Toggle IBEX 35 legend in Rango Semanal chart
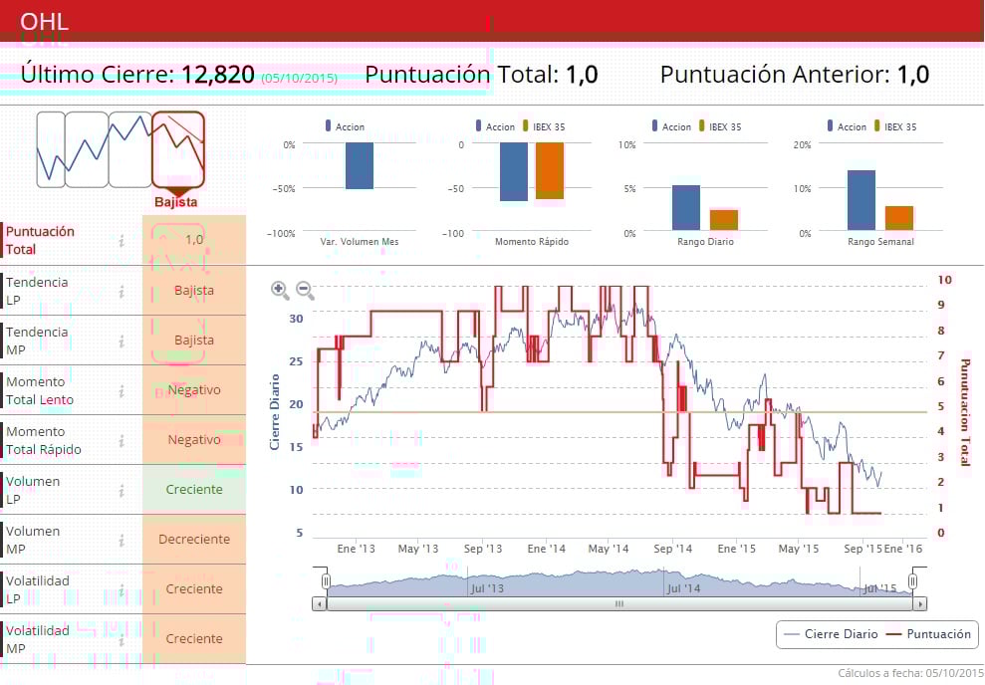985x685 pixels. pyautogui.click(x=895, y=126)
